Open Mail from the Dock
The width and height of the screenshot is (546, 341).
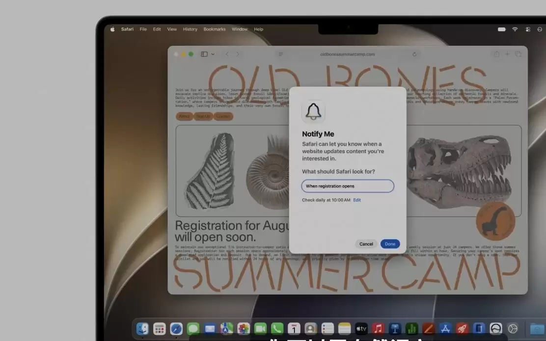[x=210, y=328]
